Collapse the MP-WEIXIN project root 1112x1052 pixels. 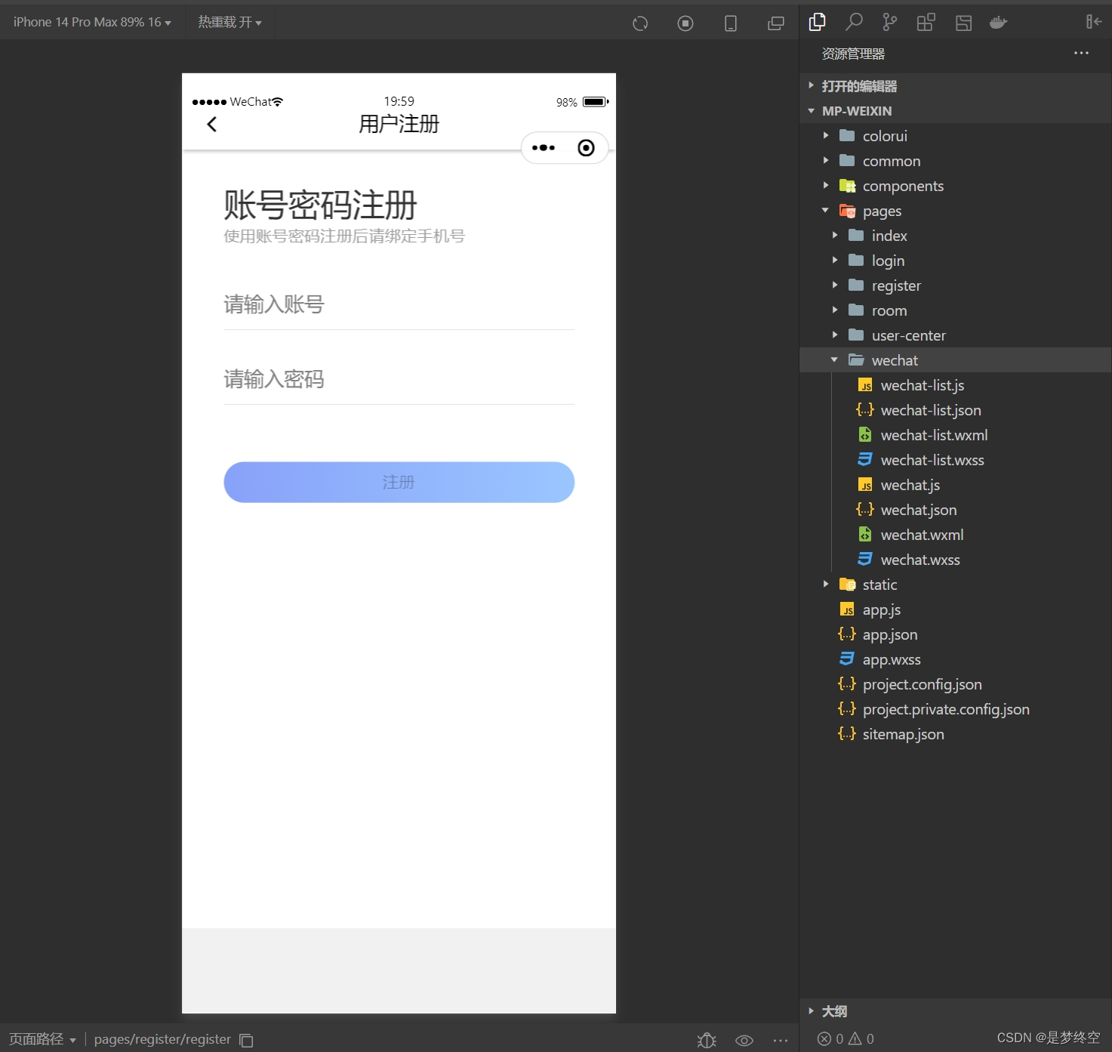click(955, 111)
